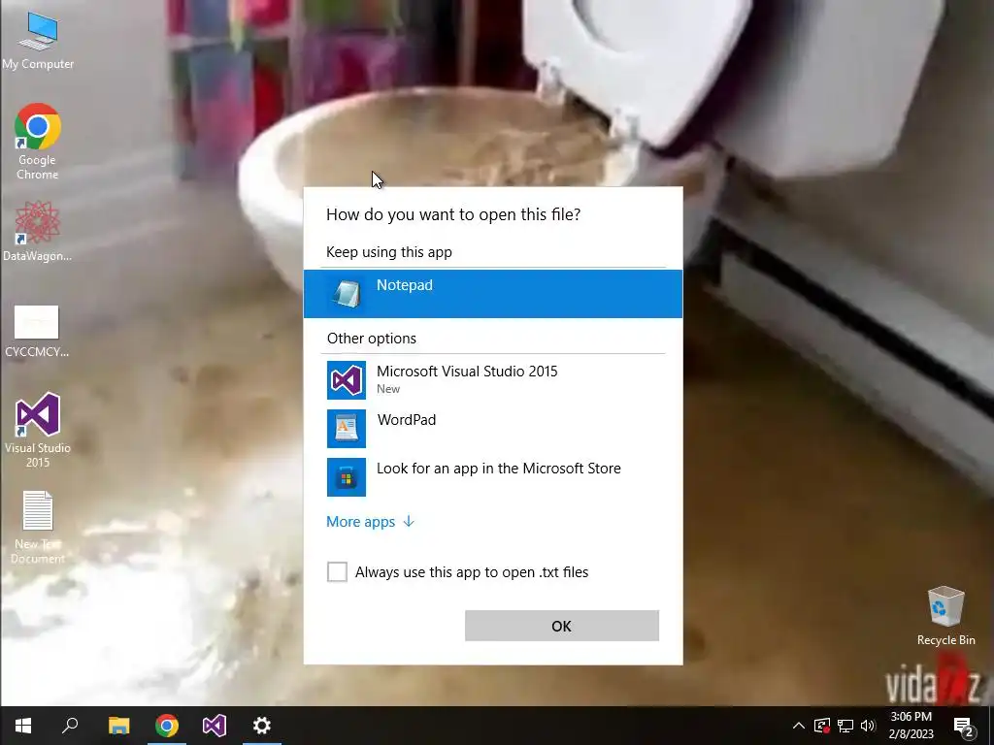Open network status tray icon
Image resolution: width=994 pixels, height=745 pixels.
pyautogui.click(x=845, y=726)
